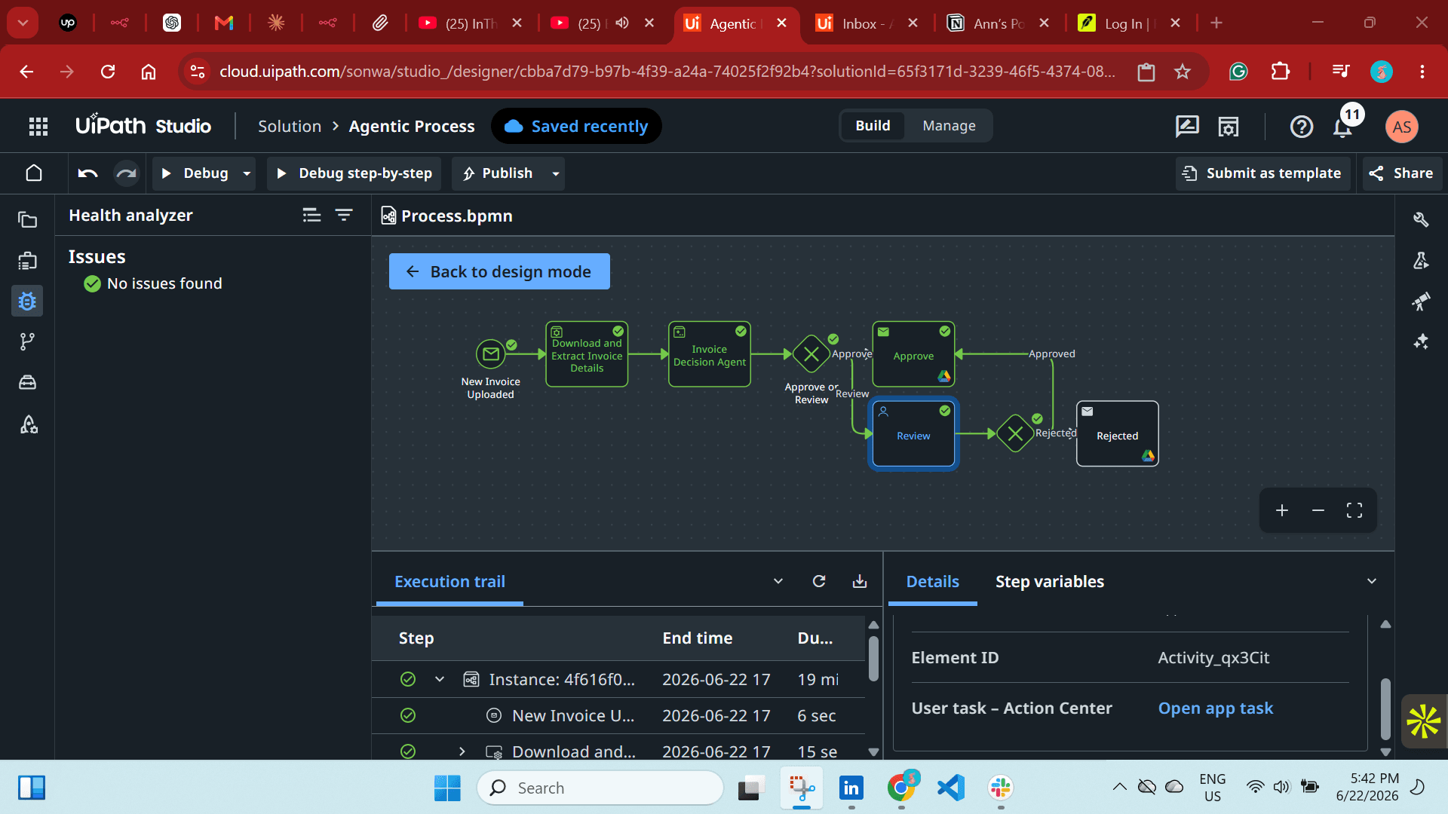Select the Health analyzer bug icon
The height and width of the screenshot is (814, 1448).
(x=27, y=301)
